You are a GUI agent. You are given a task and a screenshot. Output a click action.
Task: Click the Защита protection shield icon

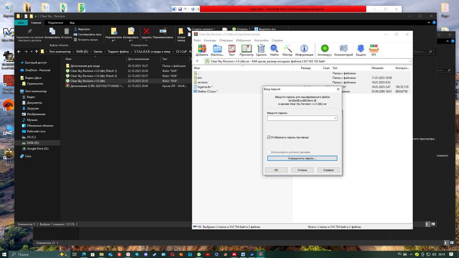tap(361, 50)
